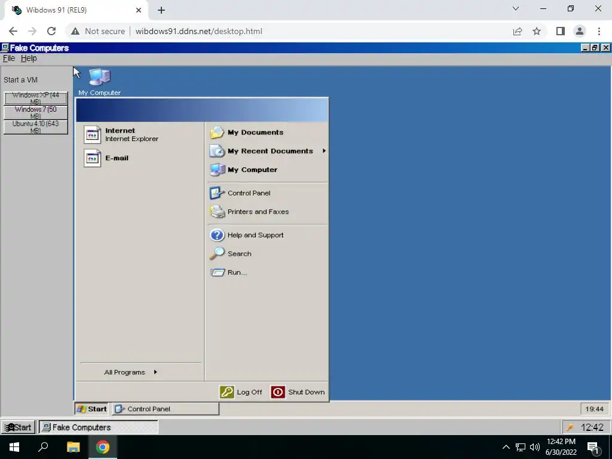Image resolution: width=612 pixels, height=459 pixels.
Task: Open volume control in system tray
Action: pos(535,447)
